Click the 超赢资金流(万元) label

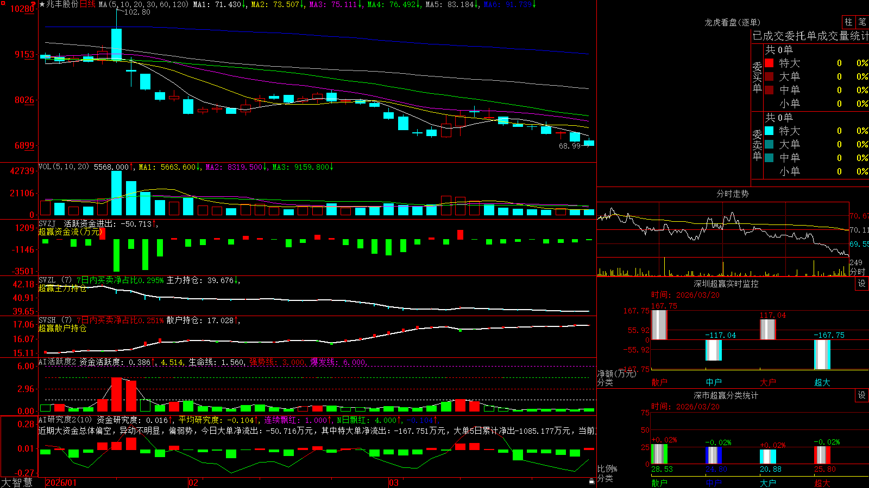click(x=70, y=232)
